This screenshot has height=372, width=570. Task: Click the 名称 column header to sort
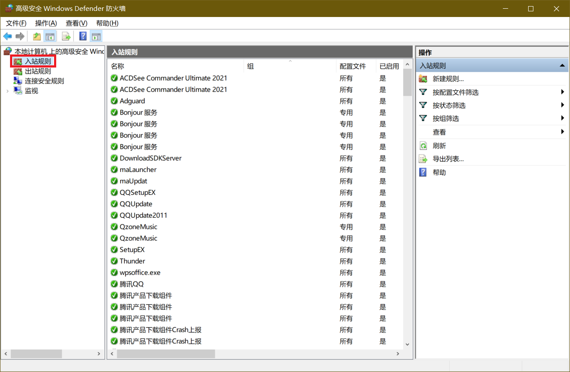click(x=118, y=66)
